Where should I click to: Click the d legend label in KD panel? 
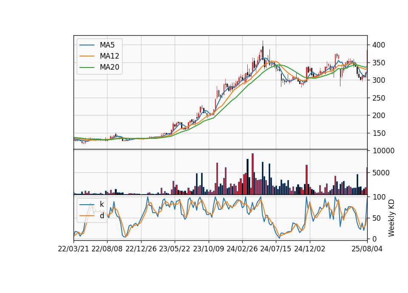(x=102, y=216)
